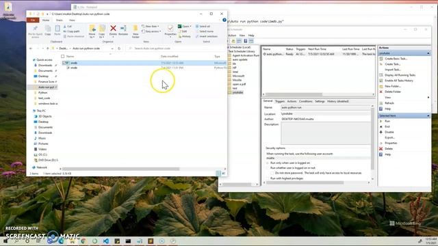Image resolution: width=438 pixels, height=246 pixels.
Task: Click Import Task in Actions pane
Action: pyautogui.click(x=392, y=70)
